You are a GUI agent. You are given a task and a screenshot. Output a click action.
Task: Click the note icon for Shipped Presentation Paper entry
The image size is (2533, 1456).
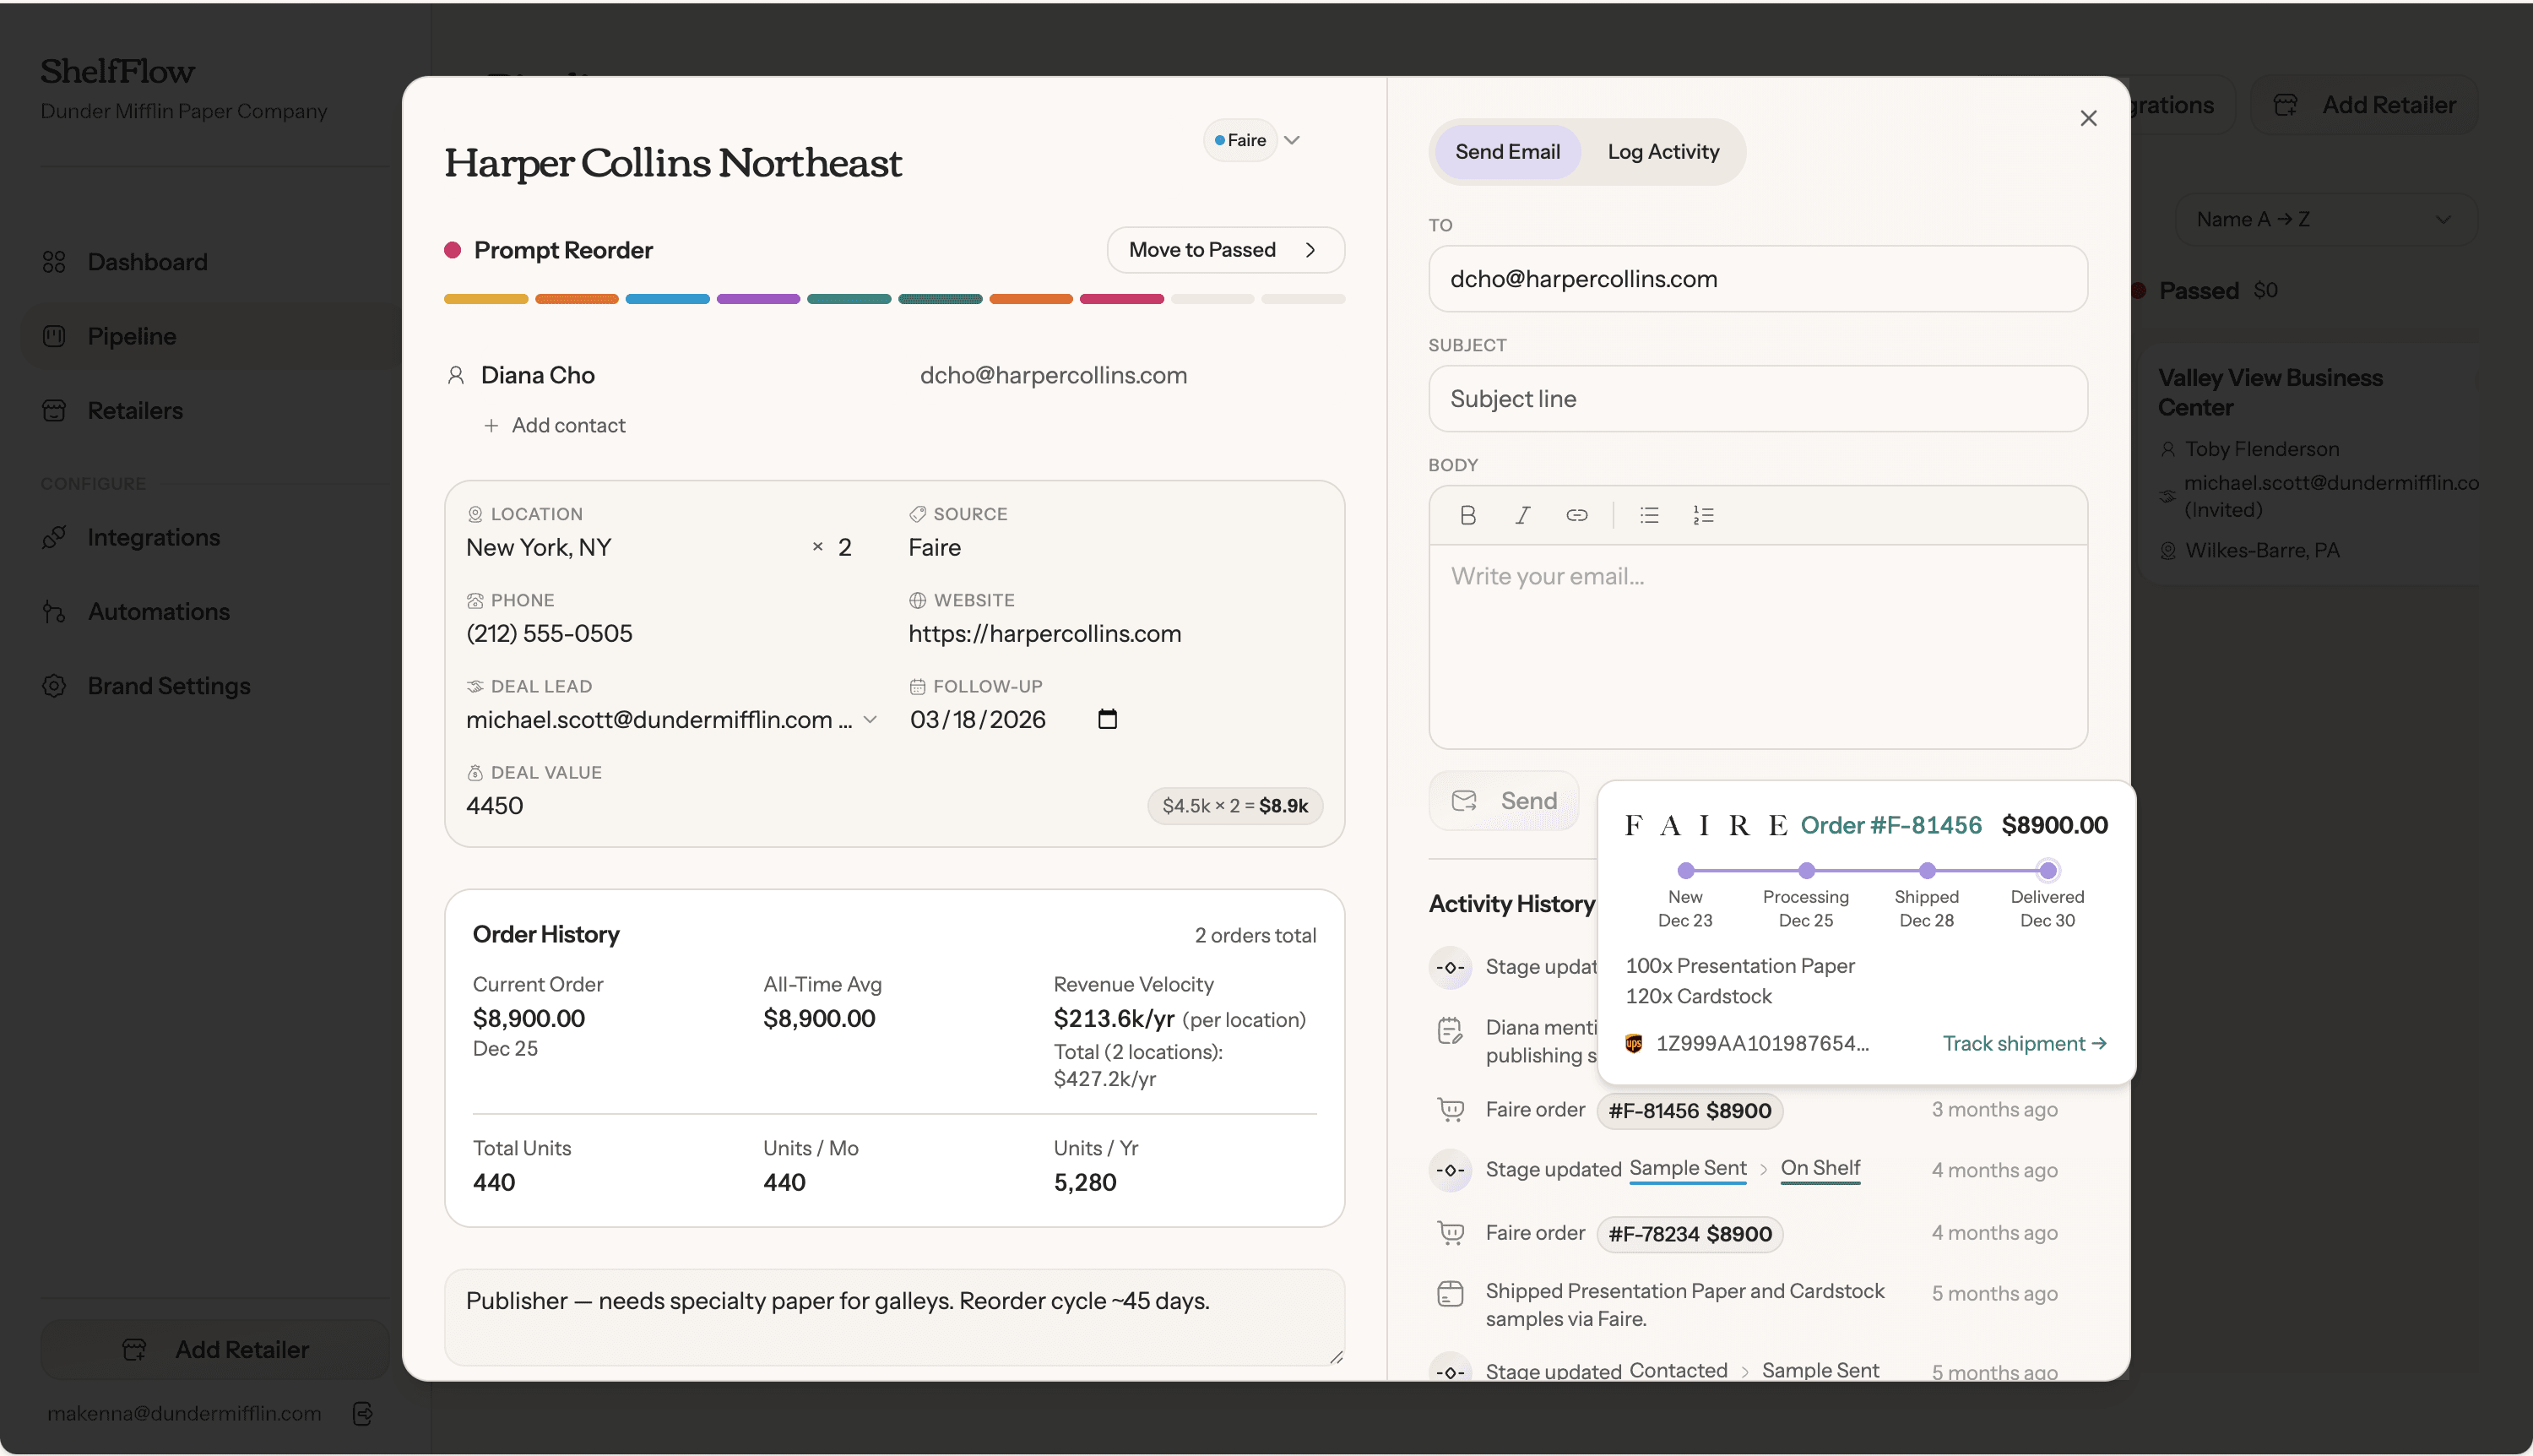(1451, 1294)
